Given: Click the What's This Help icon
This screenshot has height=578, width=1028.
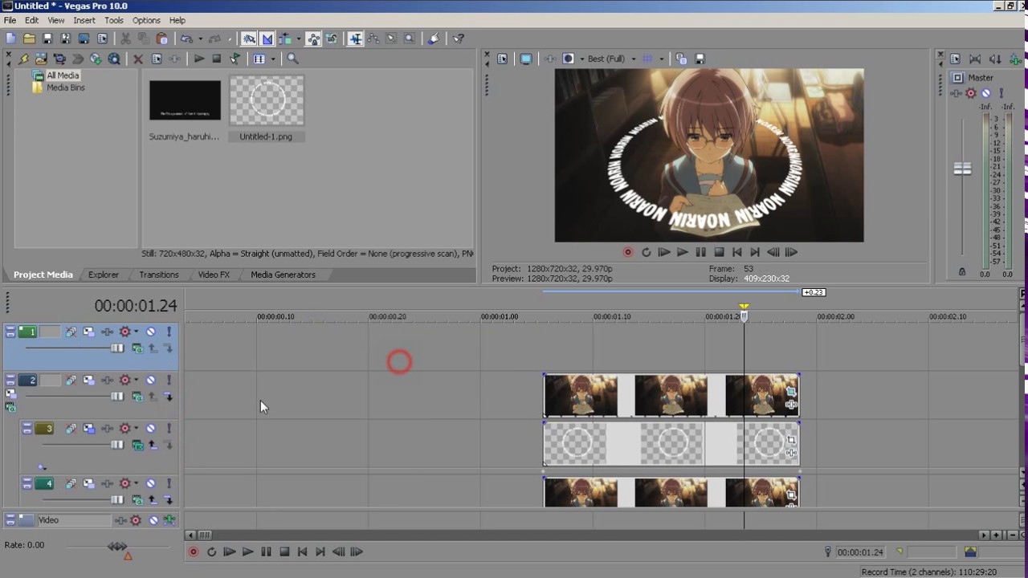Looking at the screenshot, I should click(459, 39).
